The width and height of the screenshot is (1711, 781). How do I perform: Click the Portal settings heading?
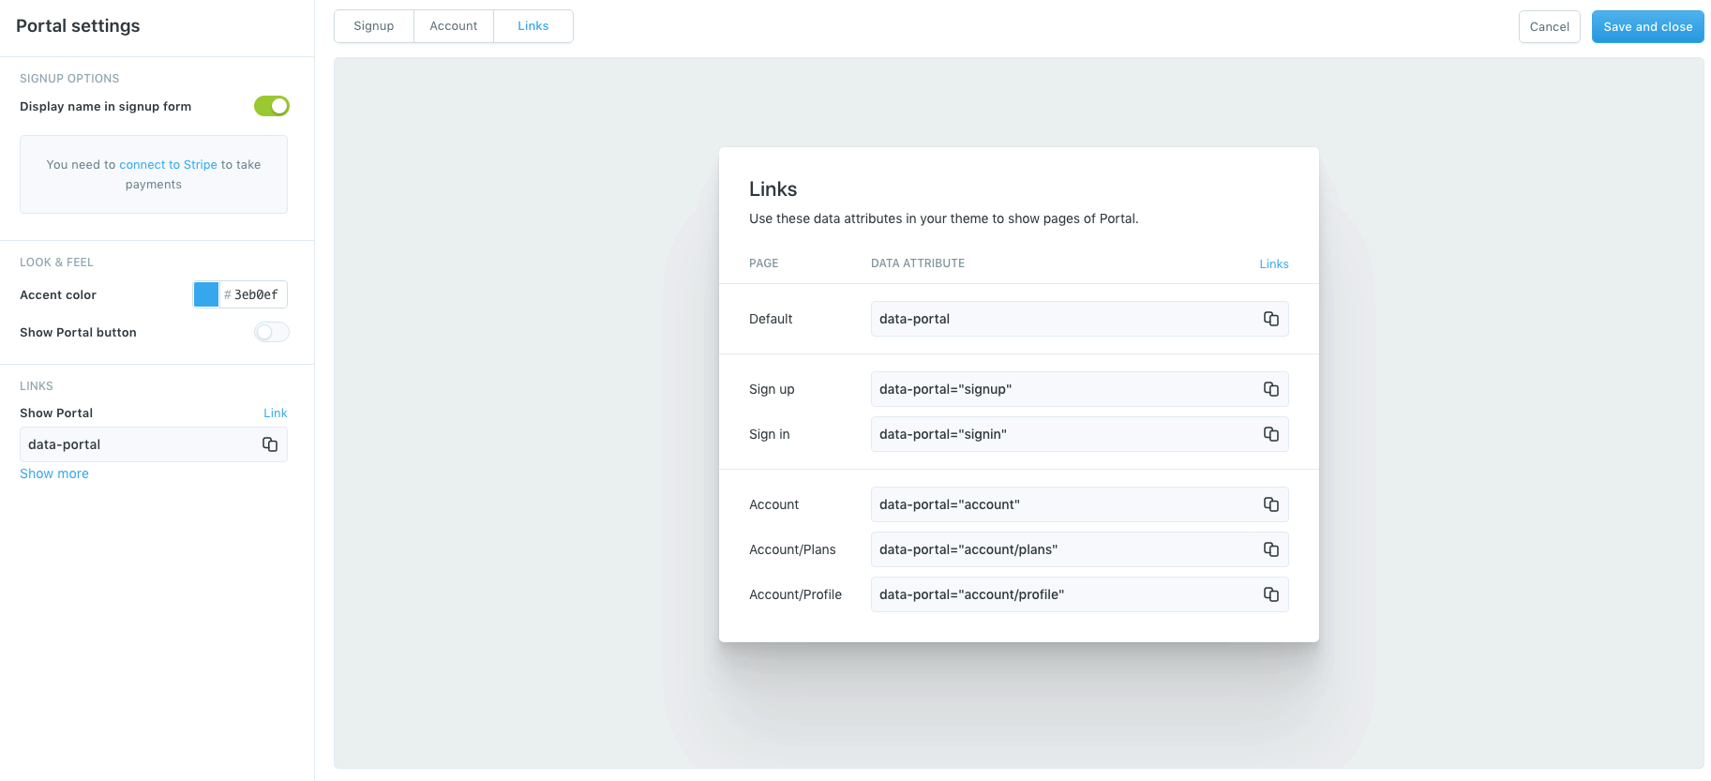coord(78,26)
